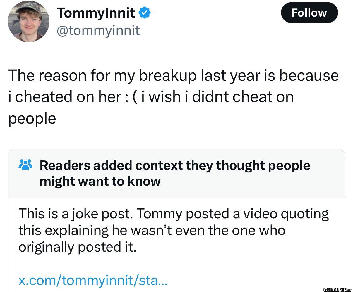Click the tweet line starting "The reason for"
This screenshot has height=292, width=353.
[x=173, y=75]
